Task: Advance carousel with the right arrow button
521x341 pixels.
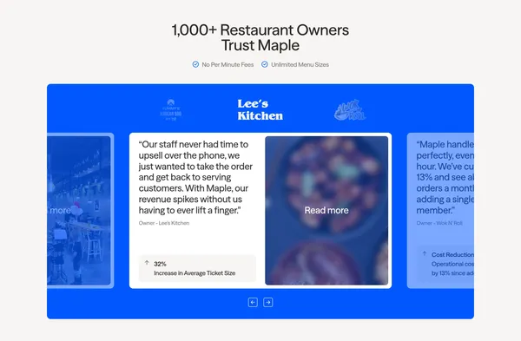Action: tap(268, 303)
